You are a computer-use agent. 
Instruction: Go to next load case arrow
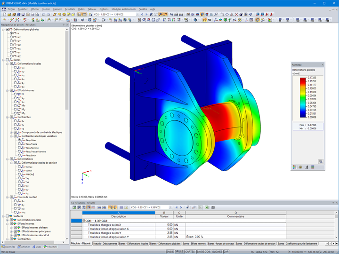(146, 15)
